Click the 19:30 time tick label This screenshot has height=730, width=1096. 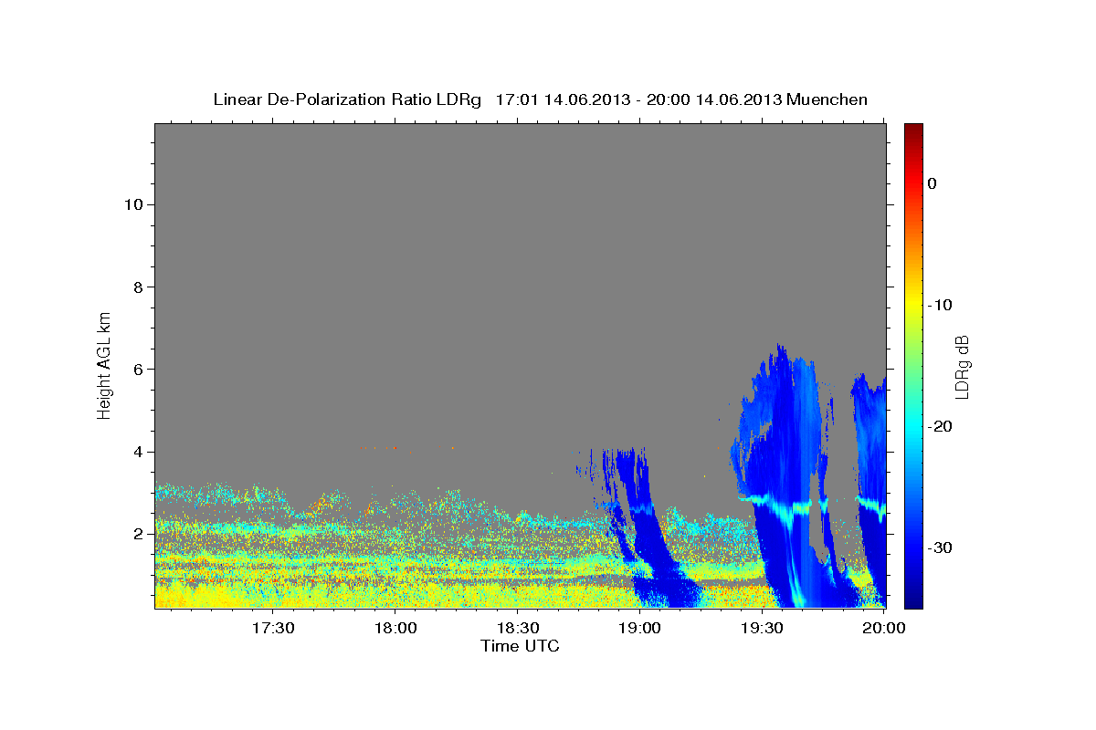pos(761,628)
